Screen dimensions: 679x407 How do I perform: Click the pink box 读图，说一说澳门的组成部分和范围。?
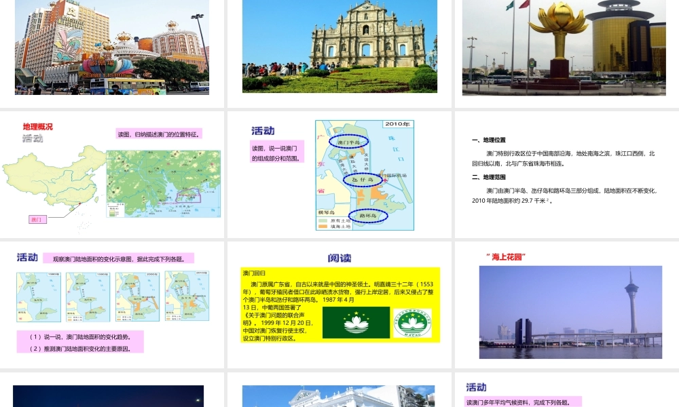[277, 152]
